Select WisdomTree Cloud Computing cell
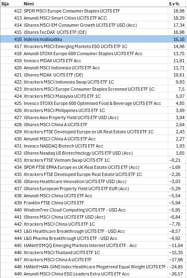Viewport: 187px width, 278px height. [x=95, y=210]
